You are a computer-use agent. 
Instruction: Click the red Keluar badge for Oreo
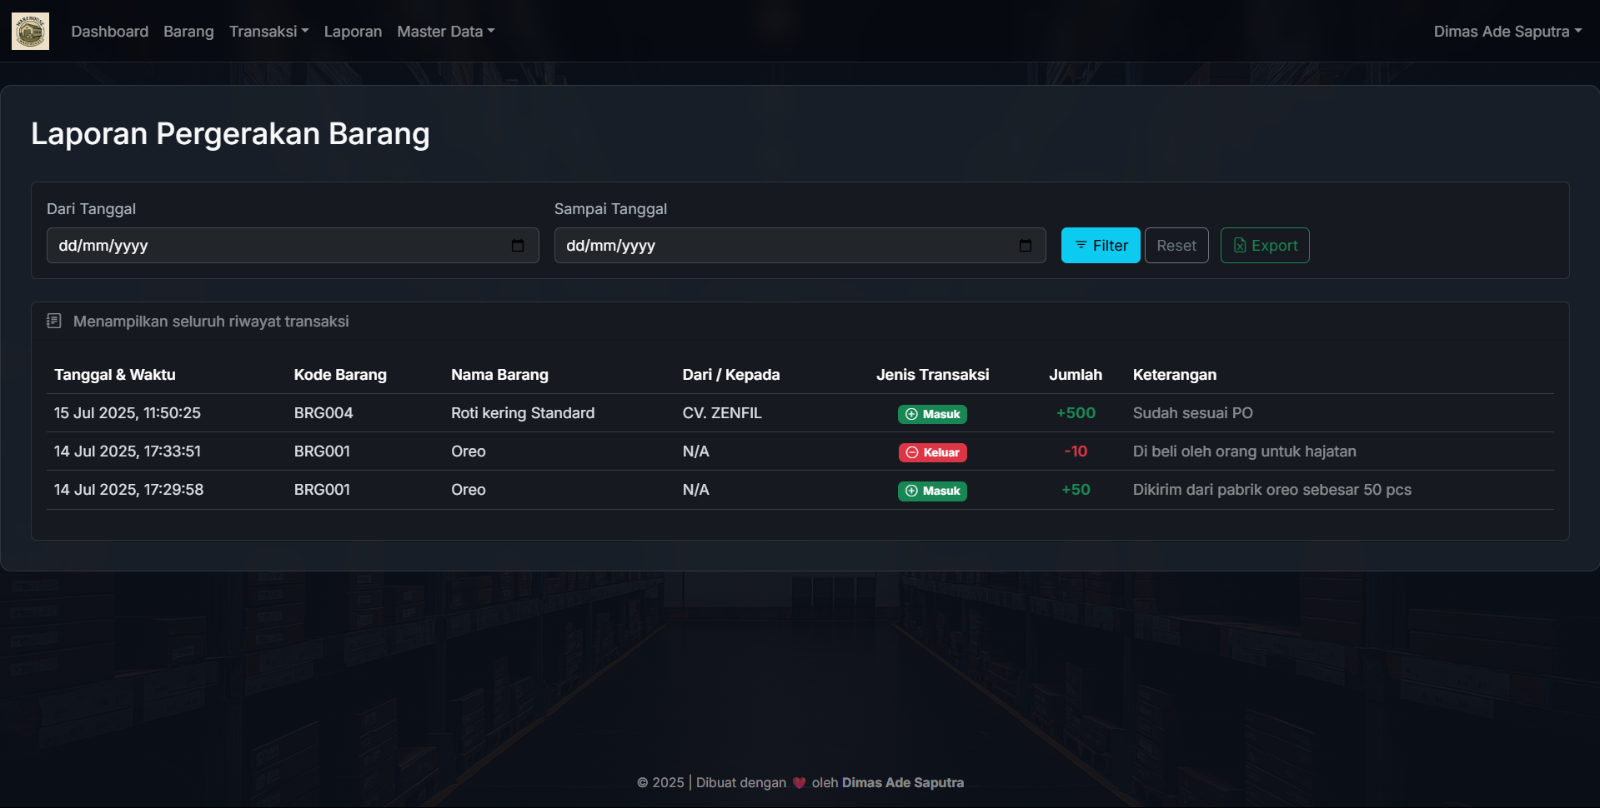click(932, 452)
